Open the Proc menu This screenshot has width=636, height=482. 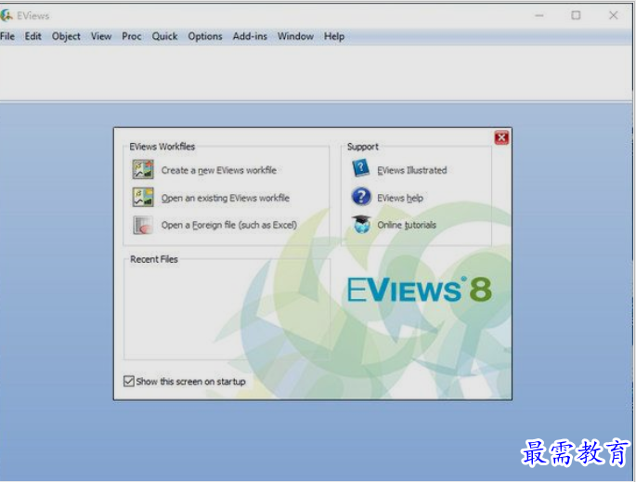click(x=132, y=36)
